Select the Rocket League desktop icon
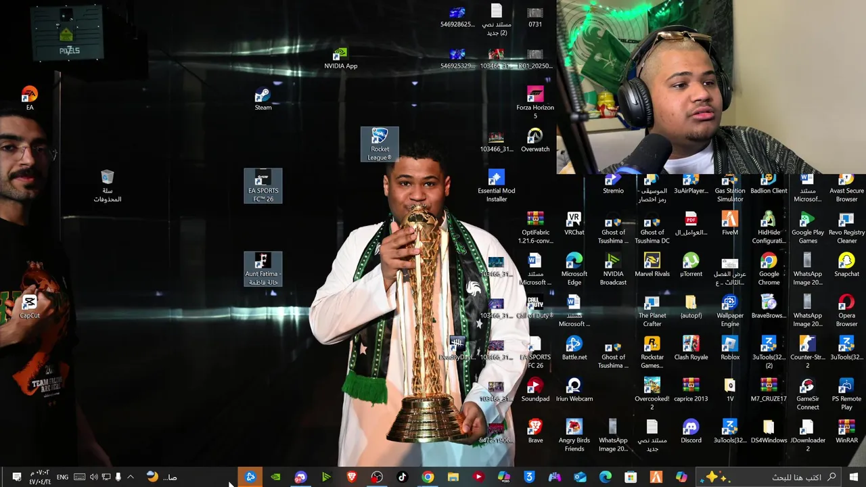Image resolution: width=866 pixels, height=487 pixels. (x=380, y=144)
